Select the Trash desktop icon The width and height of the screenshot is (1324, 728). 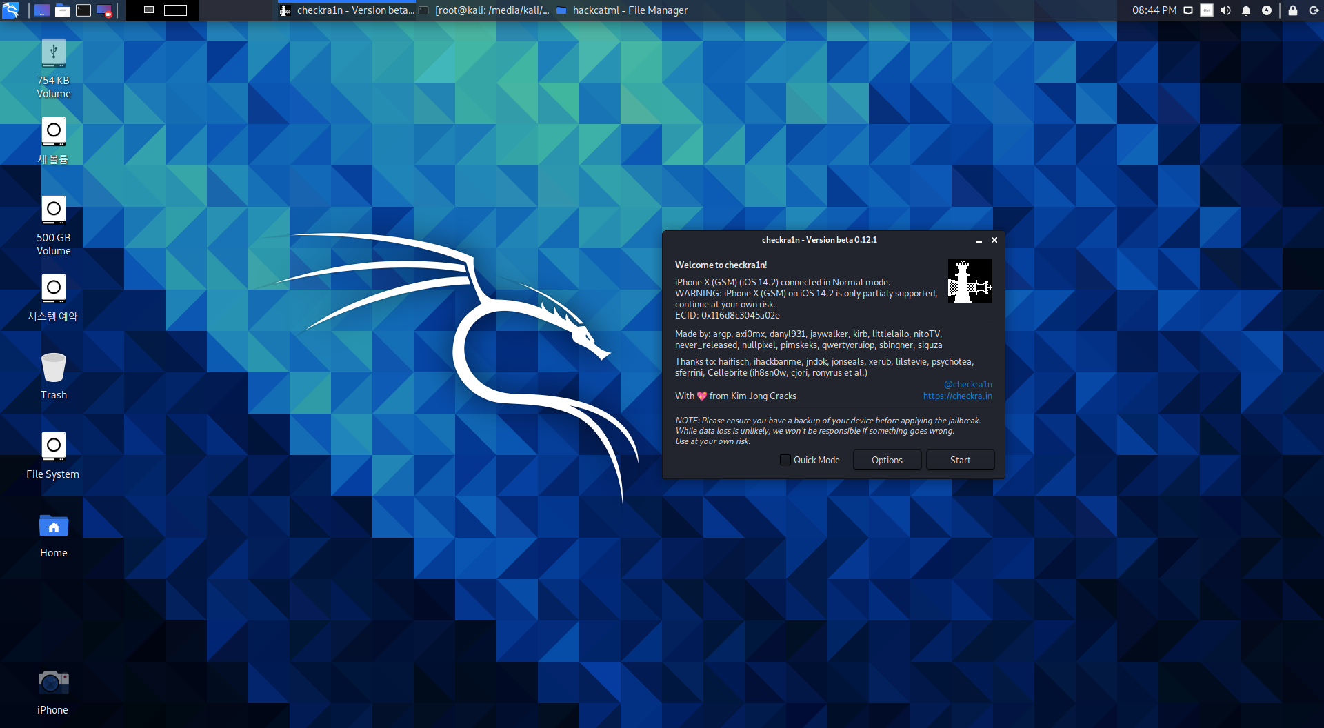coord(54,376)
